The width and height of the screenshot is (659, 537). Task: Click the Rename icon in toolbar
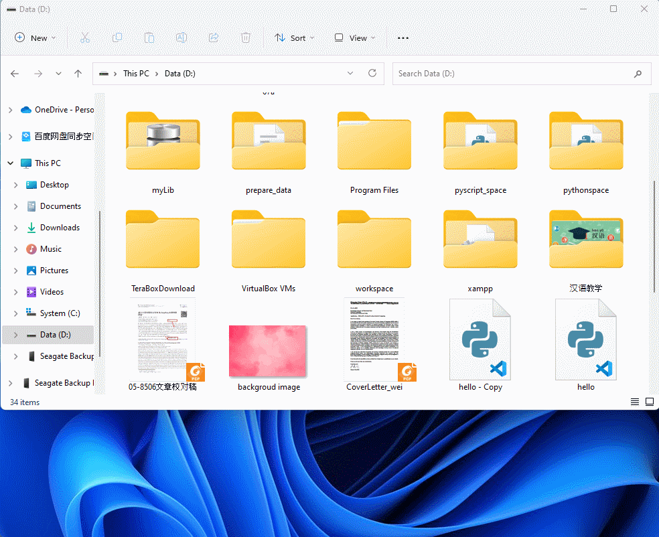click(x=181, y=38)
